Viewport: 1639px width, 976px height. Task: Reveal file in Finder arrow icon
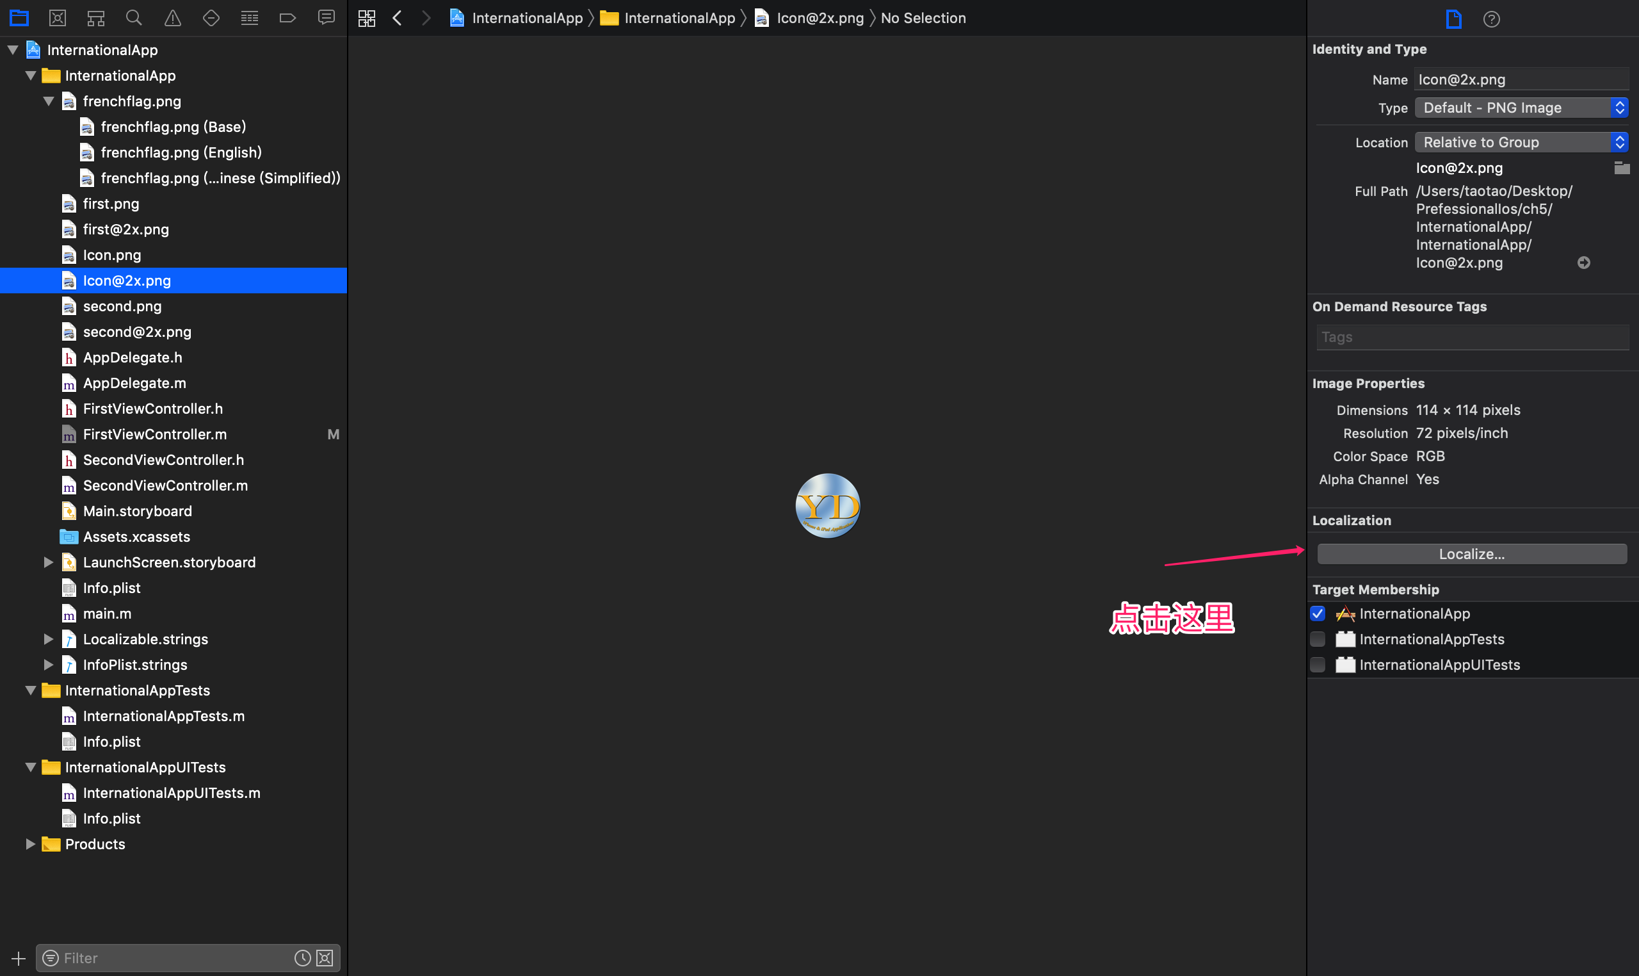click(x=1584, y=263)
